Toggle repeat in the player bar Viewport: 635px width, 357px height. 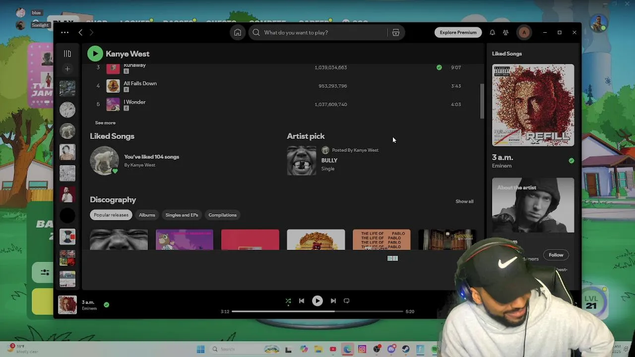click(x=347, y=300)
